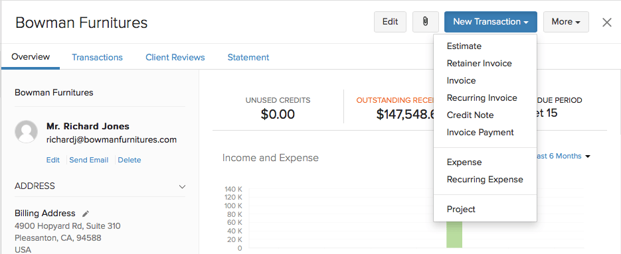The height and width of the screenshot is (254, 621).
Task: Click the richardj@bowmanfurnitures.com email address
Action: pyautogui.click(x=112, y=140)
